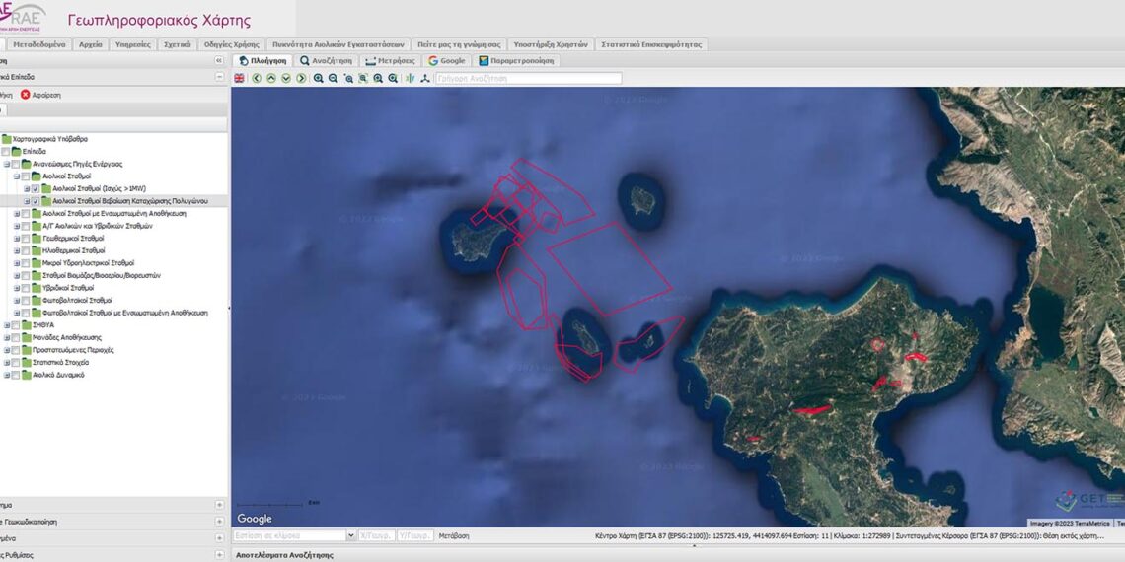
Task: Click the Παραμετροποίηση tab's blue-yellow icon
Action: (x=484, y=61)
